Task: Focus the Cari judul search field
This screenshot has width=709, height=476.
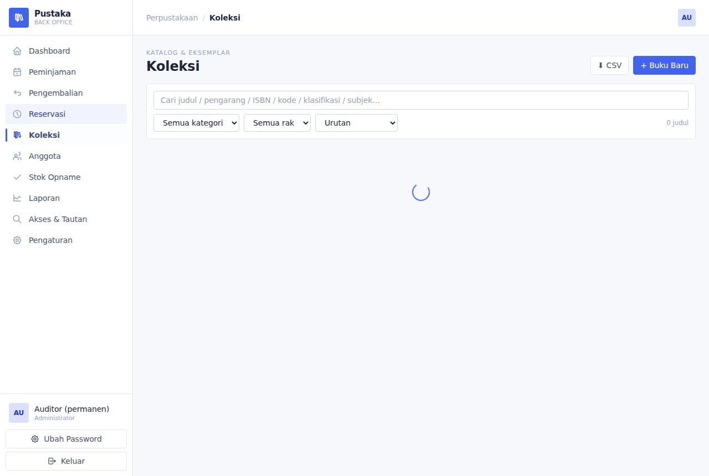Action: (x=421, y=100)
